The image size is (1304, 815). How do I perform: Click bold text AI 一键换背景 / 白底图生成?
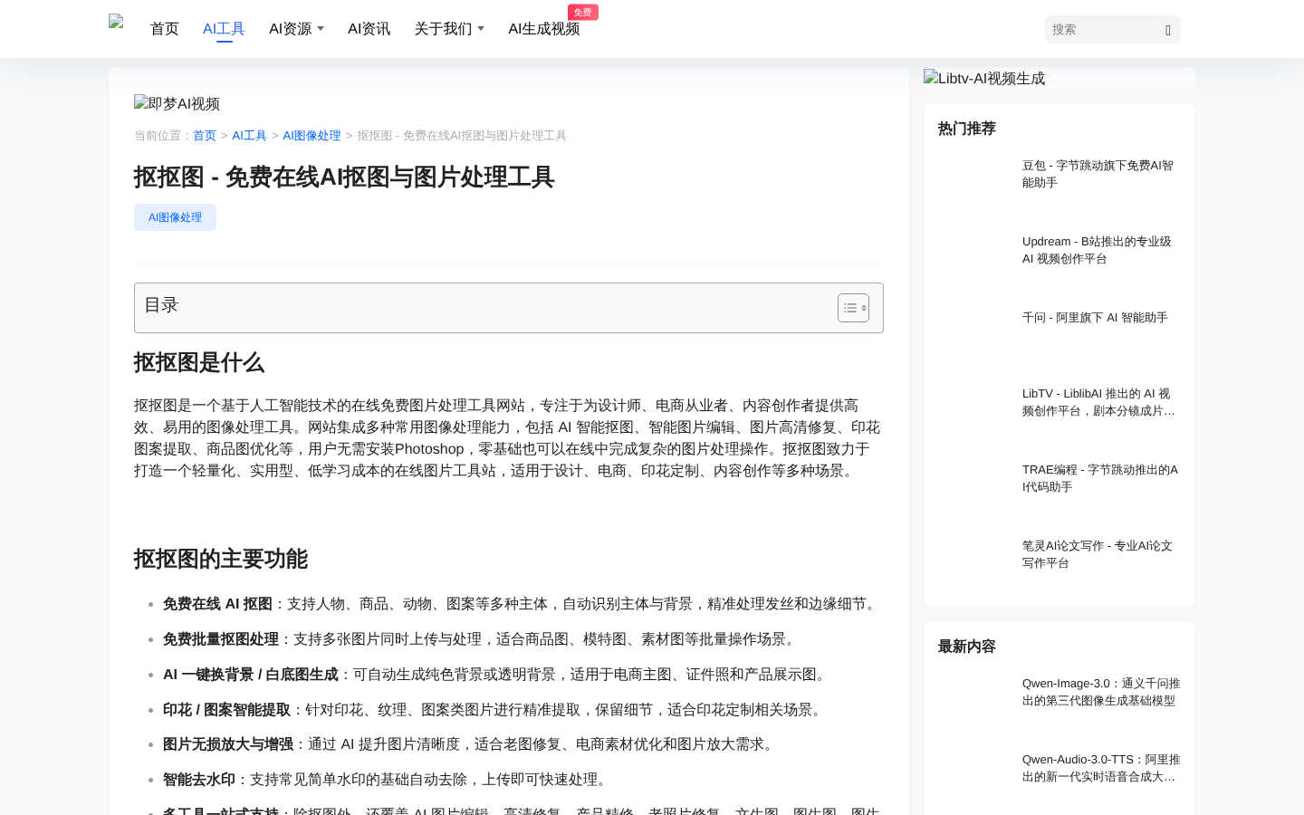(251, 675)
